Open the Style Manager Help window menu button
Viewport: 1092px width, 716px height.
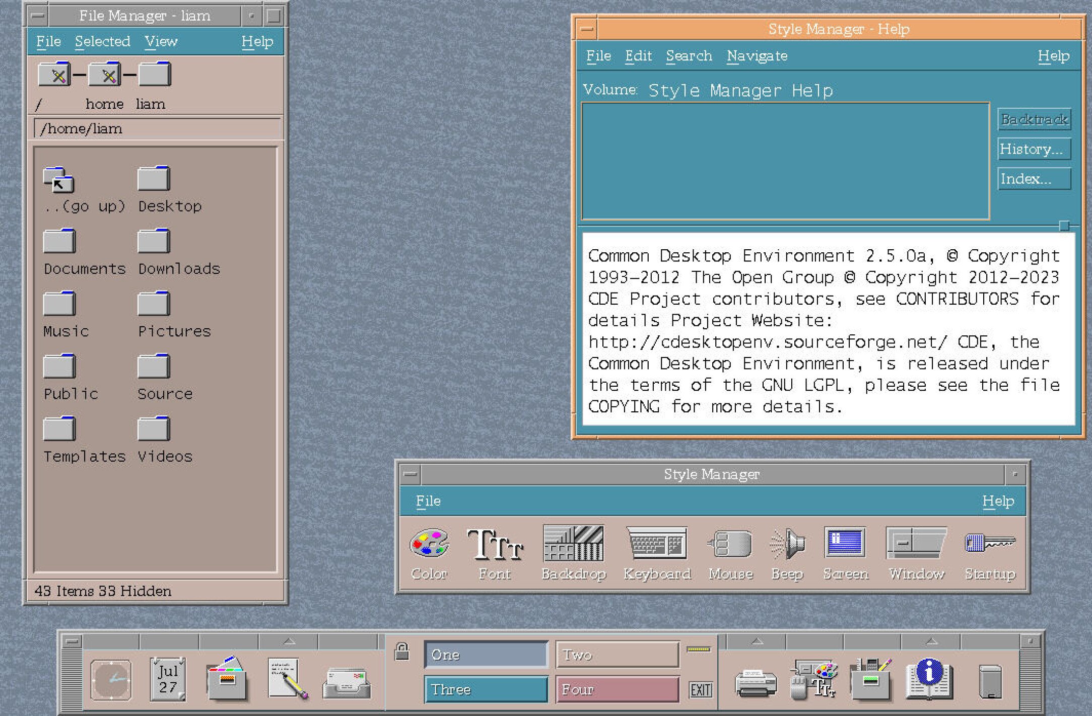tap(586, 29)
